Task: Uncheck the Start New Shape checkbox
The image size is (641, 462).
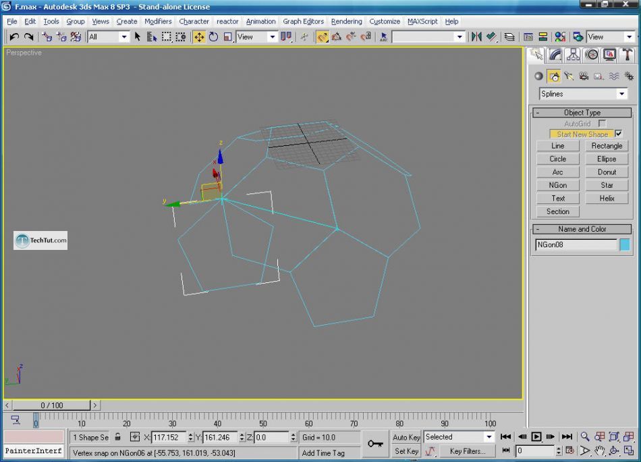Action: pos(619,134)
